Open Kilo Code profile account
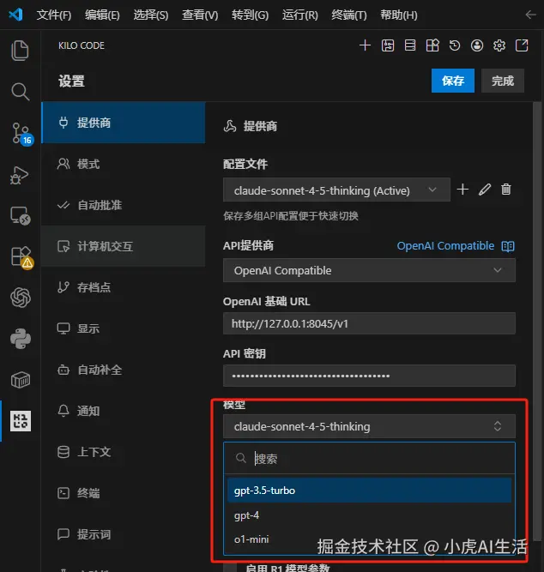The image size is (544, 572). (x=477, y=45)
